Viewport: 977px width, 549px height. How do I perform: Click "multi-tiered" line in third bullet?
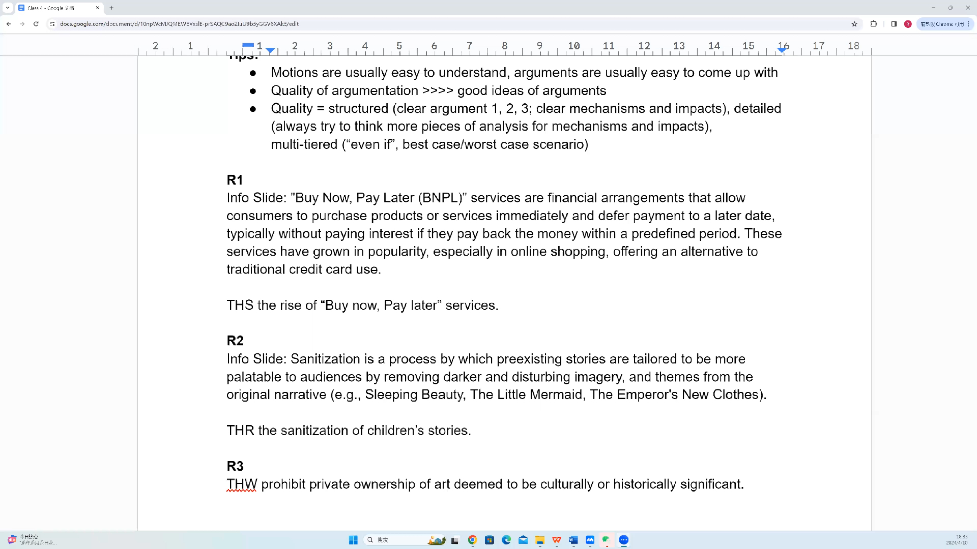tap(429, 144)
